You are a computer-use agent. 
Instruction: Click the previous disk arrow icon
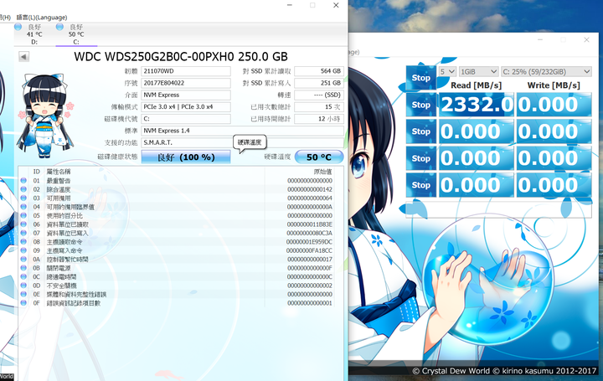[x=23, y=57]
